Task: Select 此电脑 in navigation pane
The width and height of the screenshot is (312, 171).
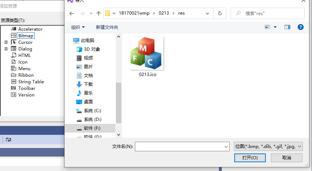Action: (84, 41)
